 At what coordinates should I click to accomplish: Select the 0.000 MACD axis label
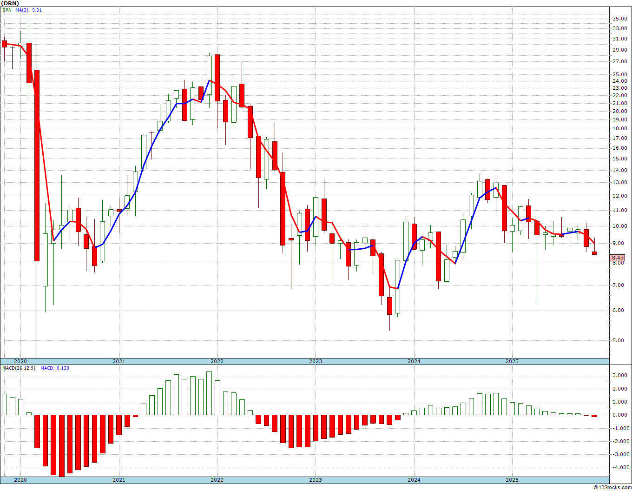(621, 415)
